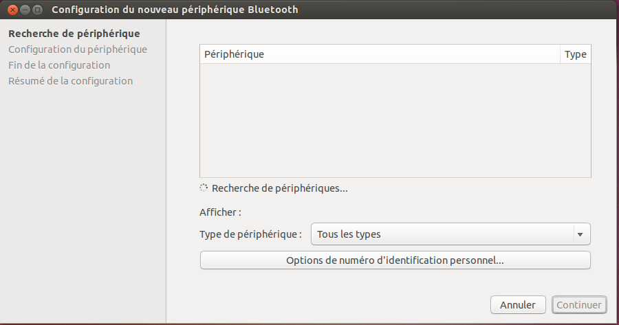Screen dimensions: 619x325
Task: Go to "Configuration du périphérique" step
Action: pos(77,49)
